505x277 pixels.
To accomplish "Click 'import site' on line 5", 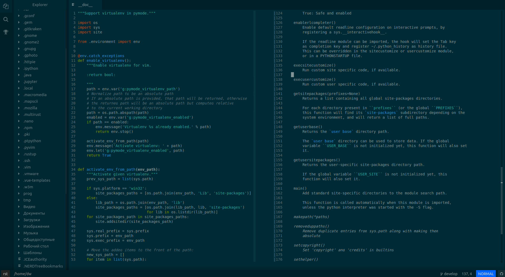I will pos(90,32).
